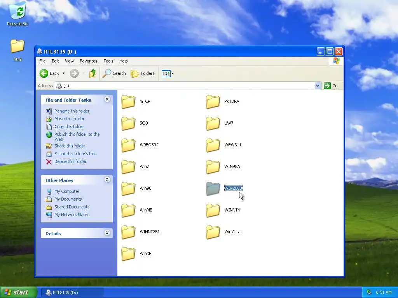Go to My Documents link
398x298 pixels.
point(68,199)
